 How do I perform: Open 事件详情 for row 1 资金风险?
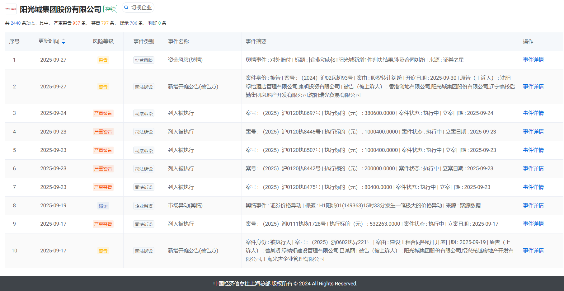(x=533, y=60)
